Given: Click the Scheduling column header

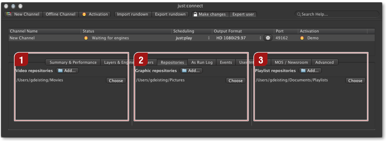Looking at the screenshot, I should [x=192, y=31].
